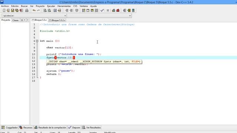Screen dimensions: 237x133
Task: Click the Save file floppy icon
Action: [x=13, y=10]
